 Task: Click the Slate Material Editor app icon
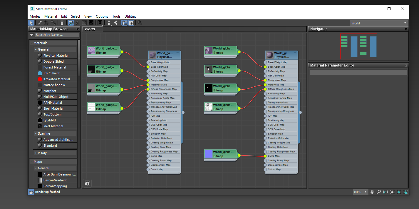tap(32, 9)
